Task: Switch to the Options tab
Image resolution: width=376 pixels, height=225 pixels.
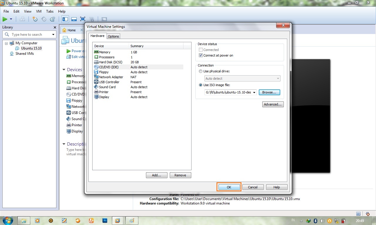Action: pyautogui.click(x=113, y=36)
